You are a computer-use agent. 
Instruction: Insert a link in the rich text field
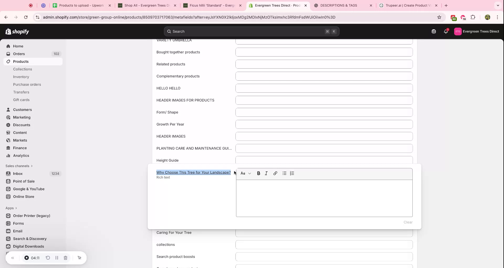click(x=275, y=173)
